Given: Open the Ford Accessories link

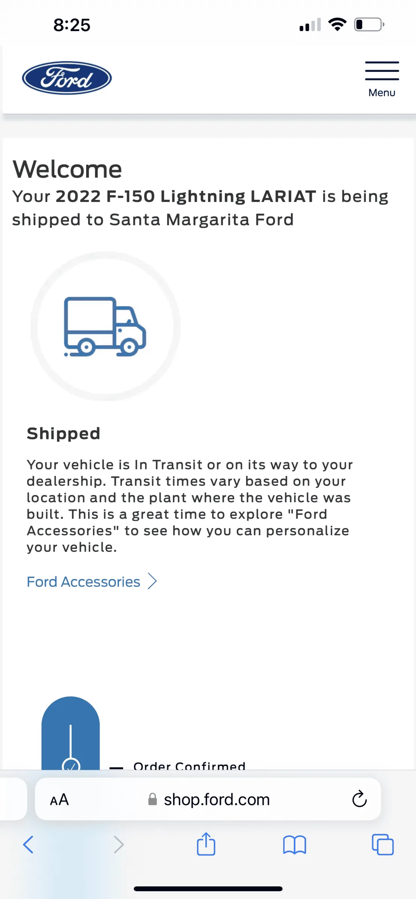Looking at the screenshot, I should click(83, 582).
